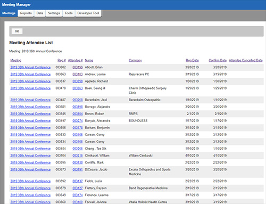
Task: Click the Reg Date 2/1/2019
Action: pos(193,113)
